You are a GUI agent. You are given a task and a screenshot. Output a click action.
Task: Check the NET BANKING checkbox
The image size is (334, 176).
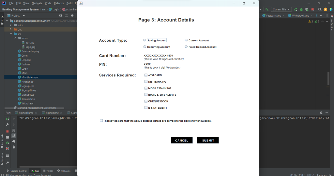click(146, 81)
